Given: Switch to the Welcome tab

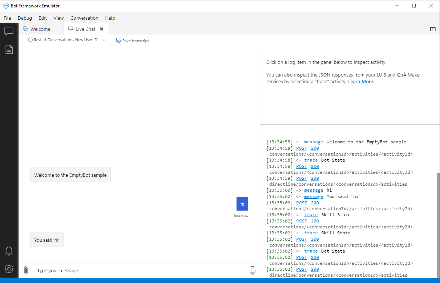Looking at the screenshot, I should (40, 29).
